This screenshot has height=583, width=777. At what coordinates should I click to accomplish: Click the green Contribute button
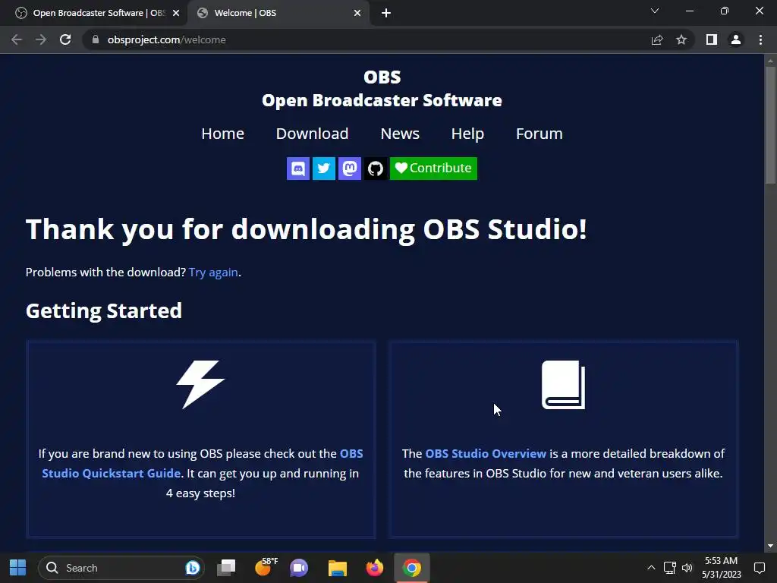click(x=433, y=169)
